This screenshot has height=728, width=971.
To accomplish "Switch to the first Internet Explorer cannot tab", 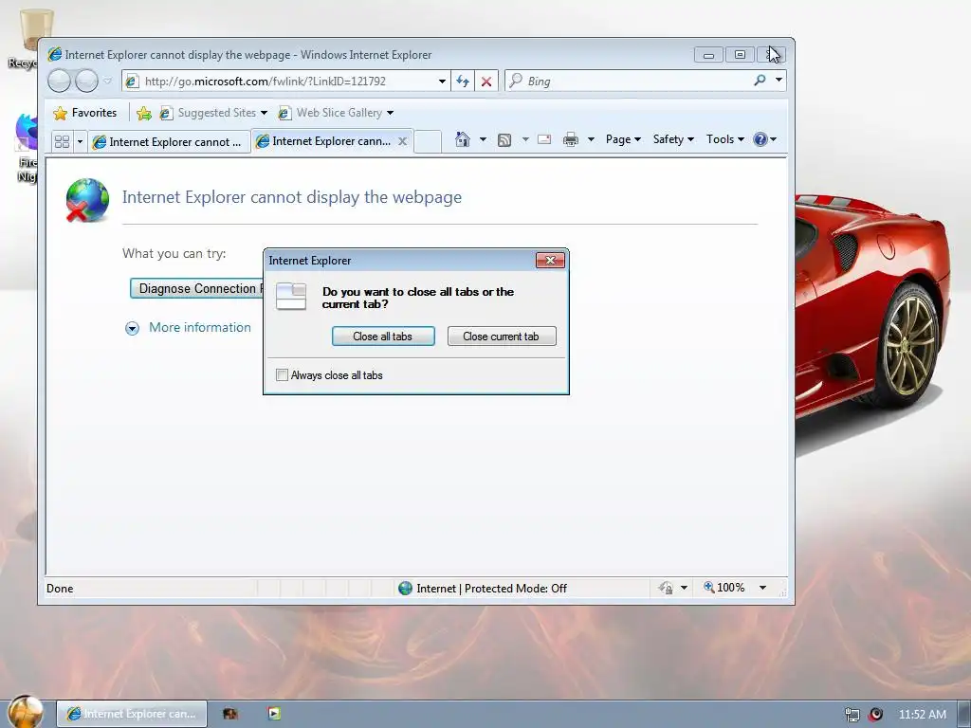I will [x=169, y=142].
